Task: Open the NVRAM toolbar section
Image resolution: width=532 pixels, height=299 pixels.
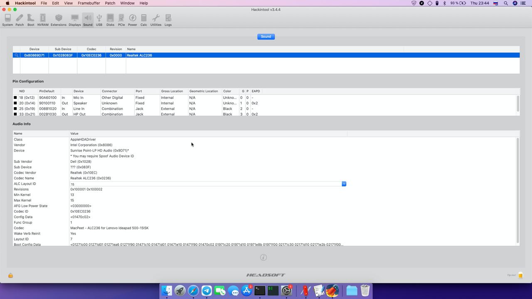Action: tap(43, 20)
